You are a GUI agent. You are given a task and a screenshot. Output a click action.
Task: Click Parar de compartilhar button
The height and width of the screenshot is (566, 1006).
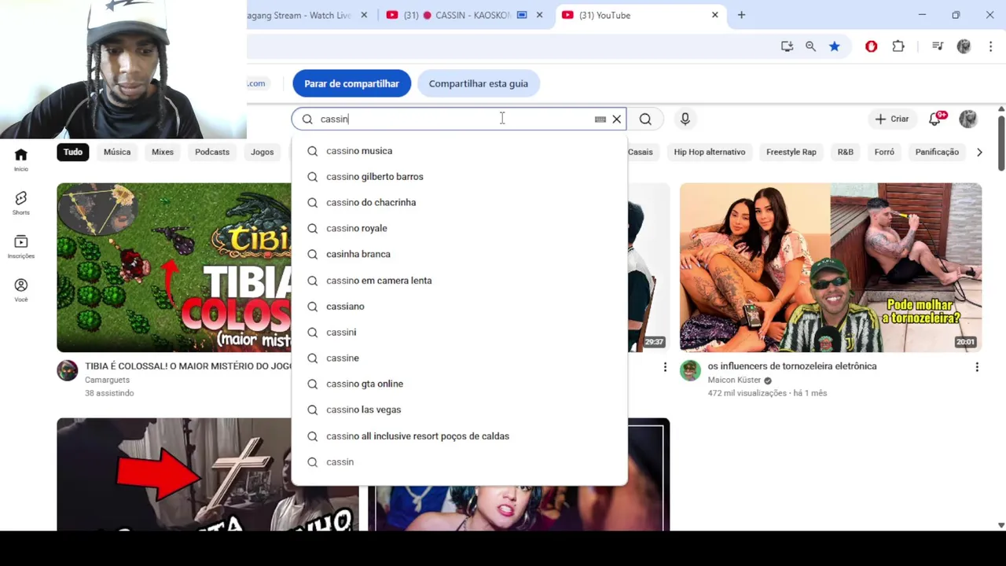tap(352, 83)
